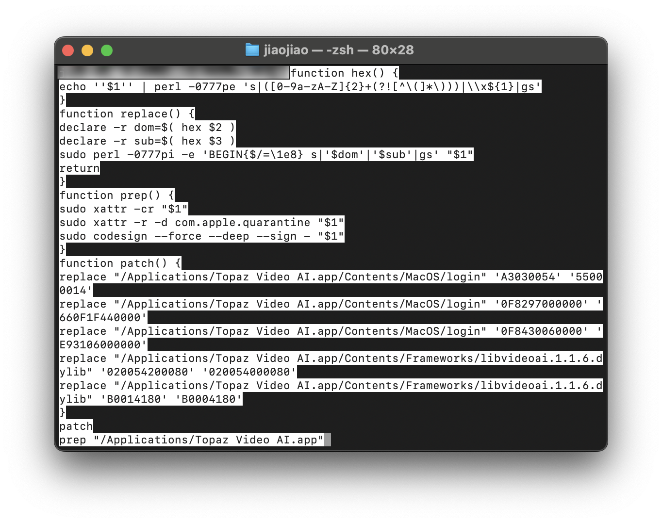The height and width of the screenshot is (523, 662).
Task: Click the folder proxy icon in the title bar
Action: tap(252, 50)
